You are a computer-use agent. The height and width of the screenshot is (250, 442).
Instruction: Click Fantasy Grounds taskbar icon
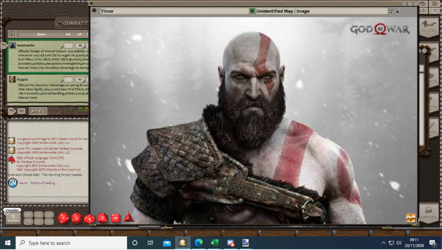click(183, 243)
